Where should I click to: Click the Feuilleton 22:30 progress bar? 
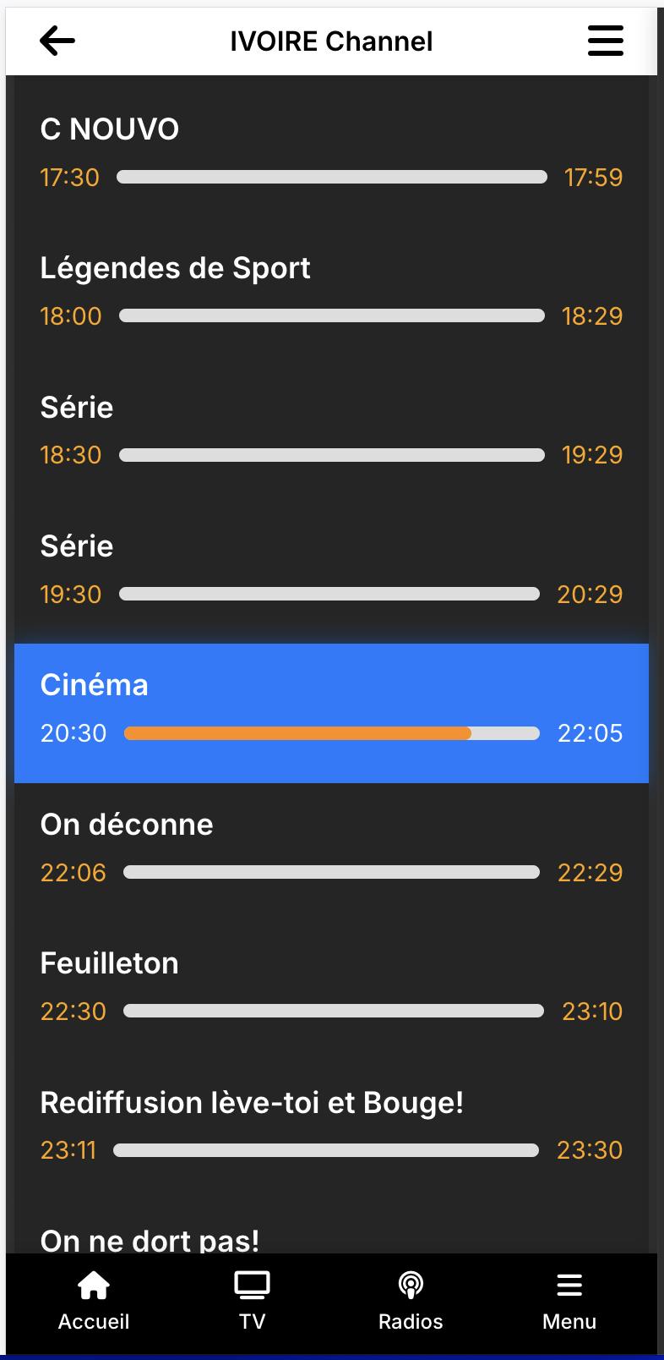[x=334, y=1011]
